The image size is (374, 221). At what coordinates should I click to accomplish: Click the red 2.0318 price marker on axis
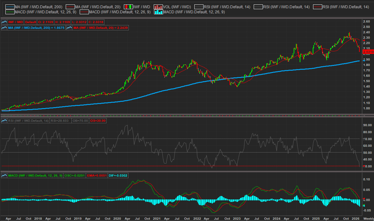tap(368, 51)
